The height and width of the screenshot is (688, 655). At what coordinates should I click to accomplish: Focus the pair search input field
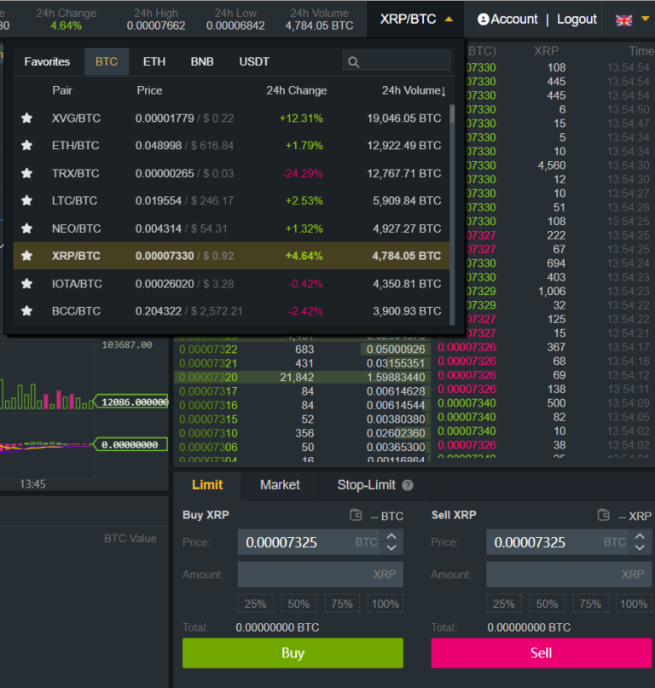click(397, 61)
